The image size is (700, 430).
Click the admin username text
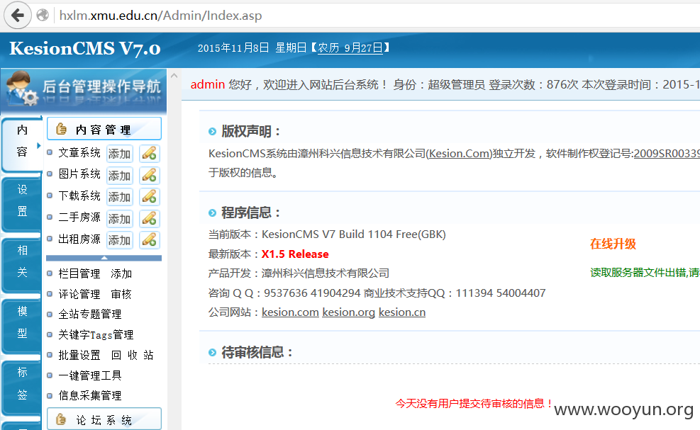(208, 84)
